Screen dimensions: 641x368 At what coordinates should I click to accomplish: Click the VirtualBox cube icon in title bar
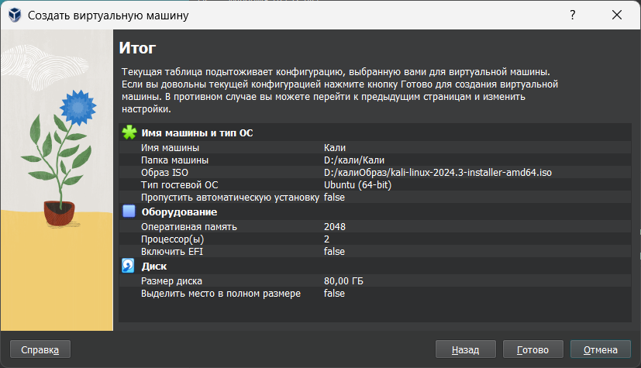[x=15, y=15]
